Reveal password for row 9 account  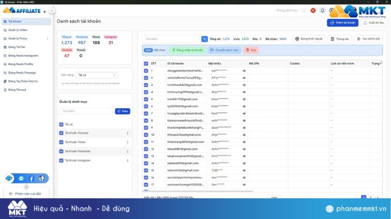click(244, 128)
